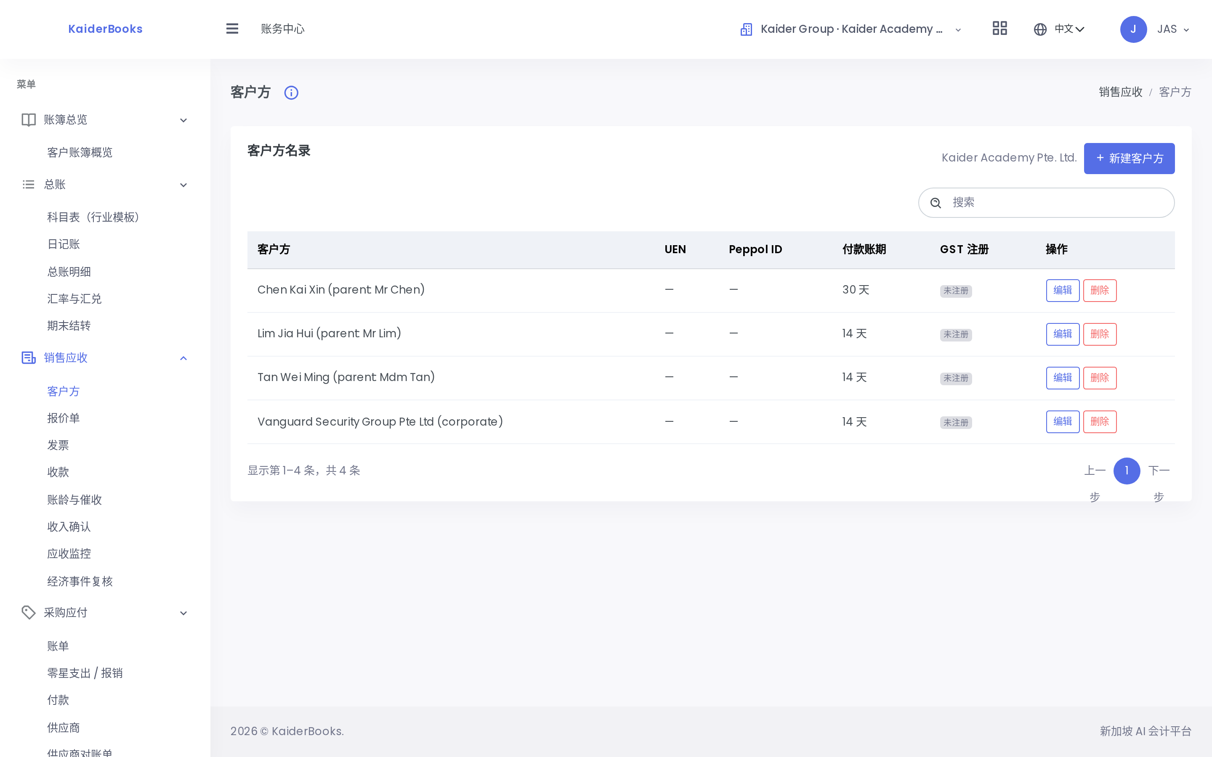Expand the 账簿总览 menu chevron
This screenshot has width=1212, height=757.
tap(183, 120)
